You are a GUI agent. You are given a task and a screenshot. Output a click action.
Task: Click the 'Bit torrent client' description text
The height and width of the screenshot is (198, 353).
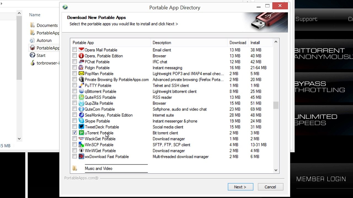click(165, 133)
